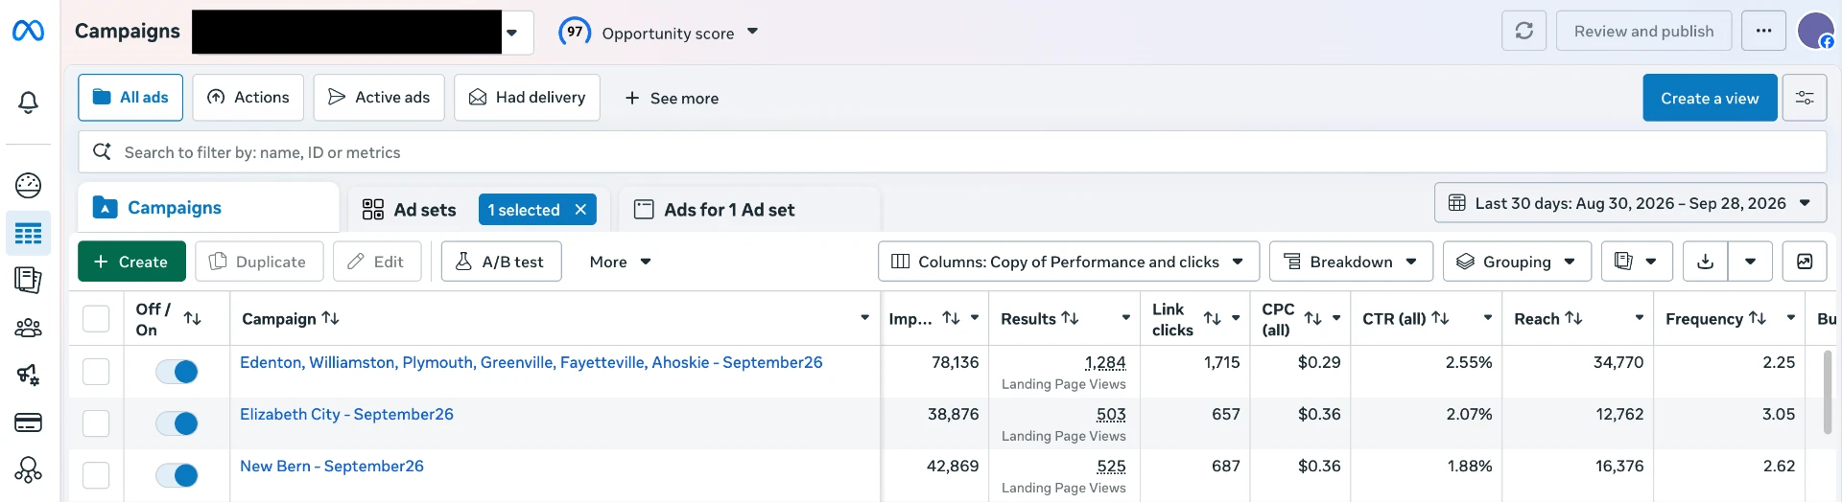The height and width of the screenshot is (502, 1842).
Task: Toggle off the Edenton, Williamston campaign
Action: click(177, 372)
